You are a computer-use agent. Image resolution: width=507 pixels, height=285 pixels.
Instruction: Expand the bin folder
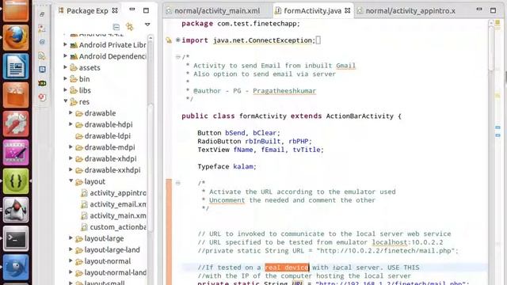[65, 78]
